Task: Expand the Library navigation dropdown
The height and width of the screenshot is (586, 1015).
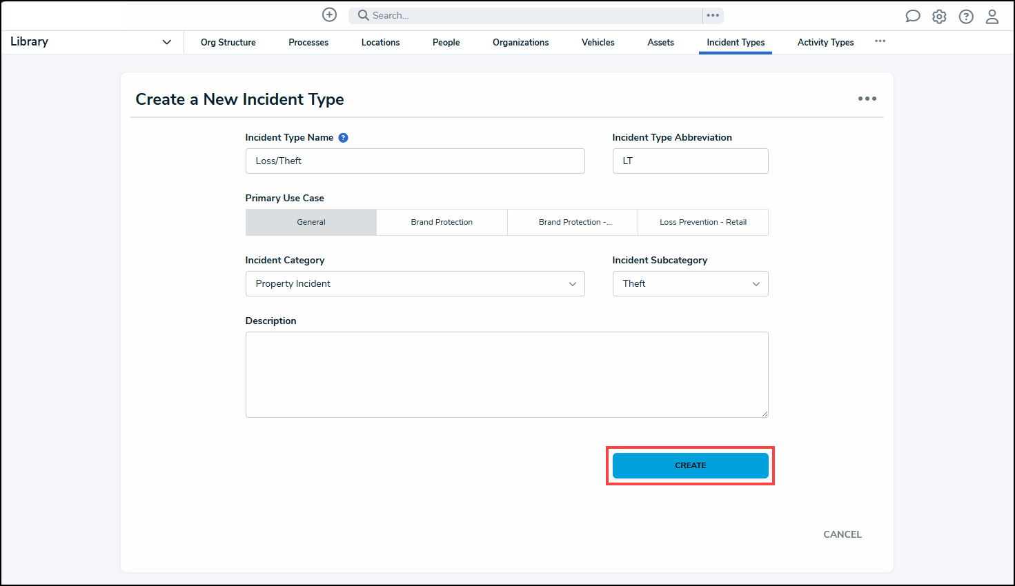Action: tap(166, 42)
